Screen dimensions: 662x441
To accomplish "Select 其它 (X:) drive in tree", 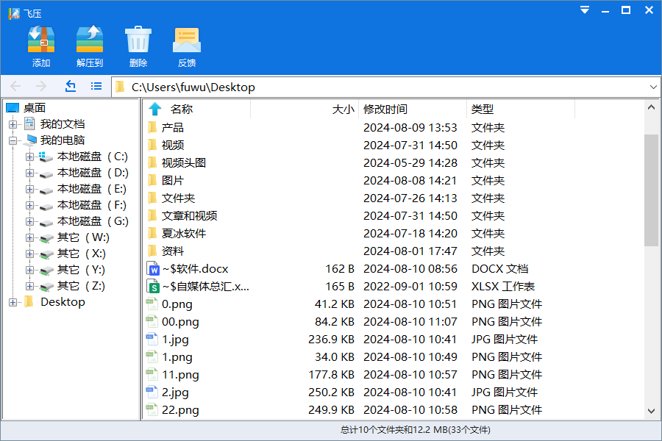I will click(82, 254).
